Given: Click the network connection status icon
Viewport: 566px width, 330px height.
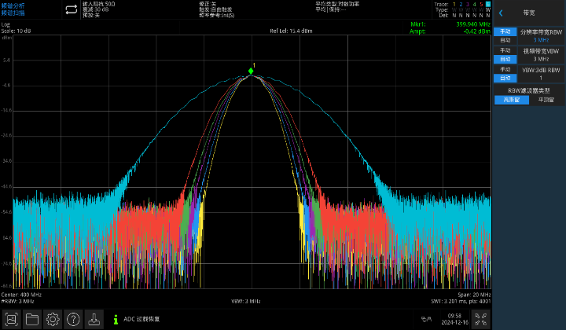Looking at the screenshot, I should tap(426, 319).
